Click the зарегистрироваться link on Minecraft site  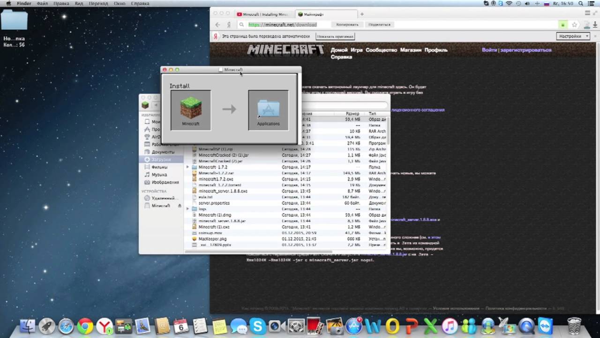click(525, 50)
